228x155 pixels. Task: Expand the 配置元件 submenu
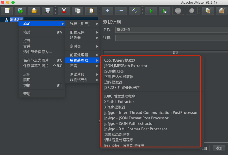click(x=82, y=32)
